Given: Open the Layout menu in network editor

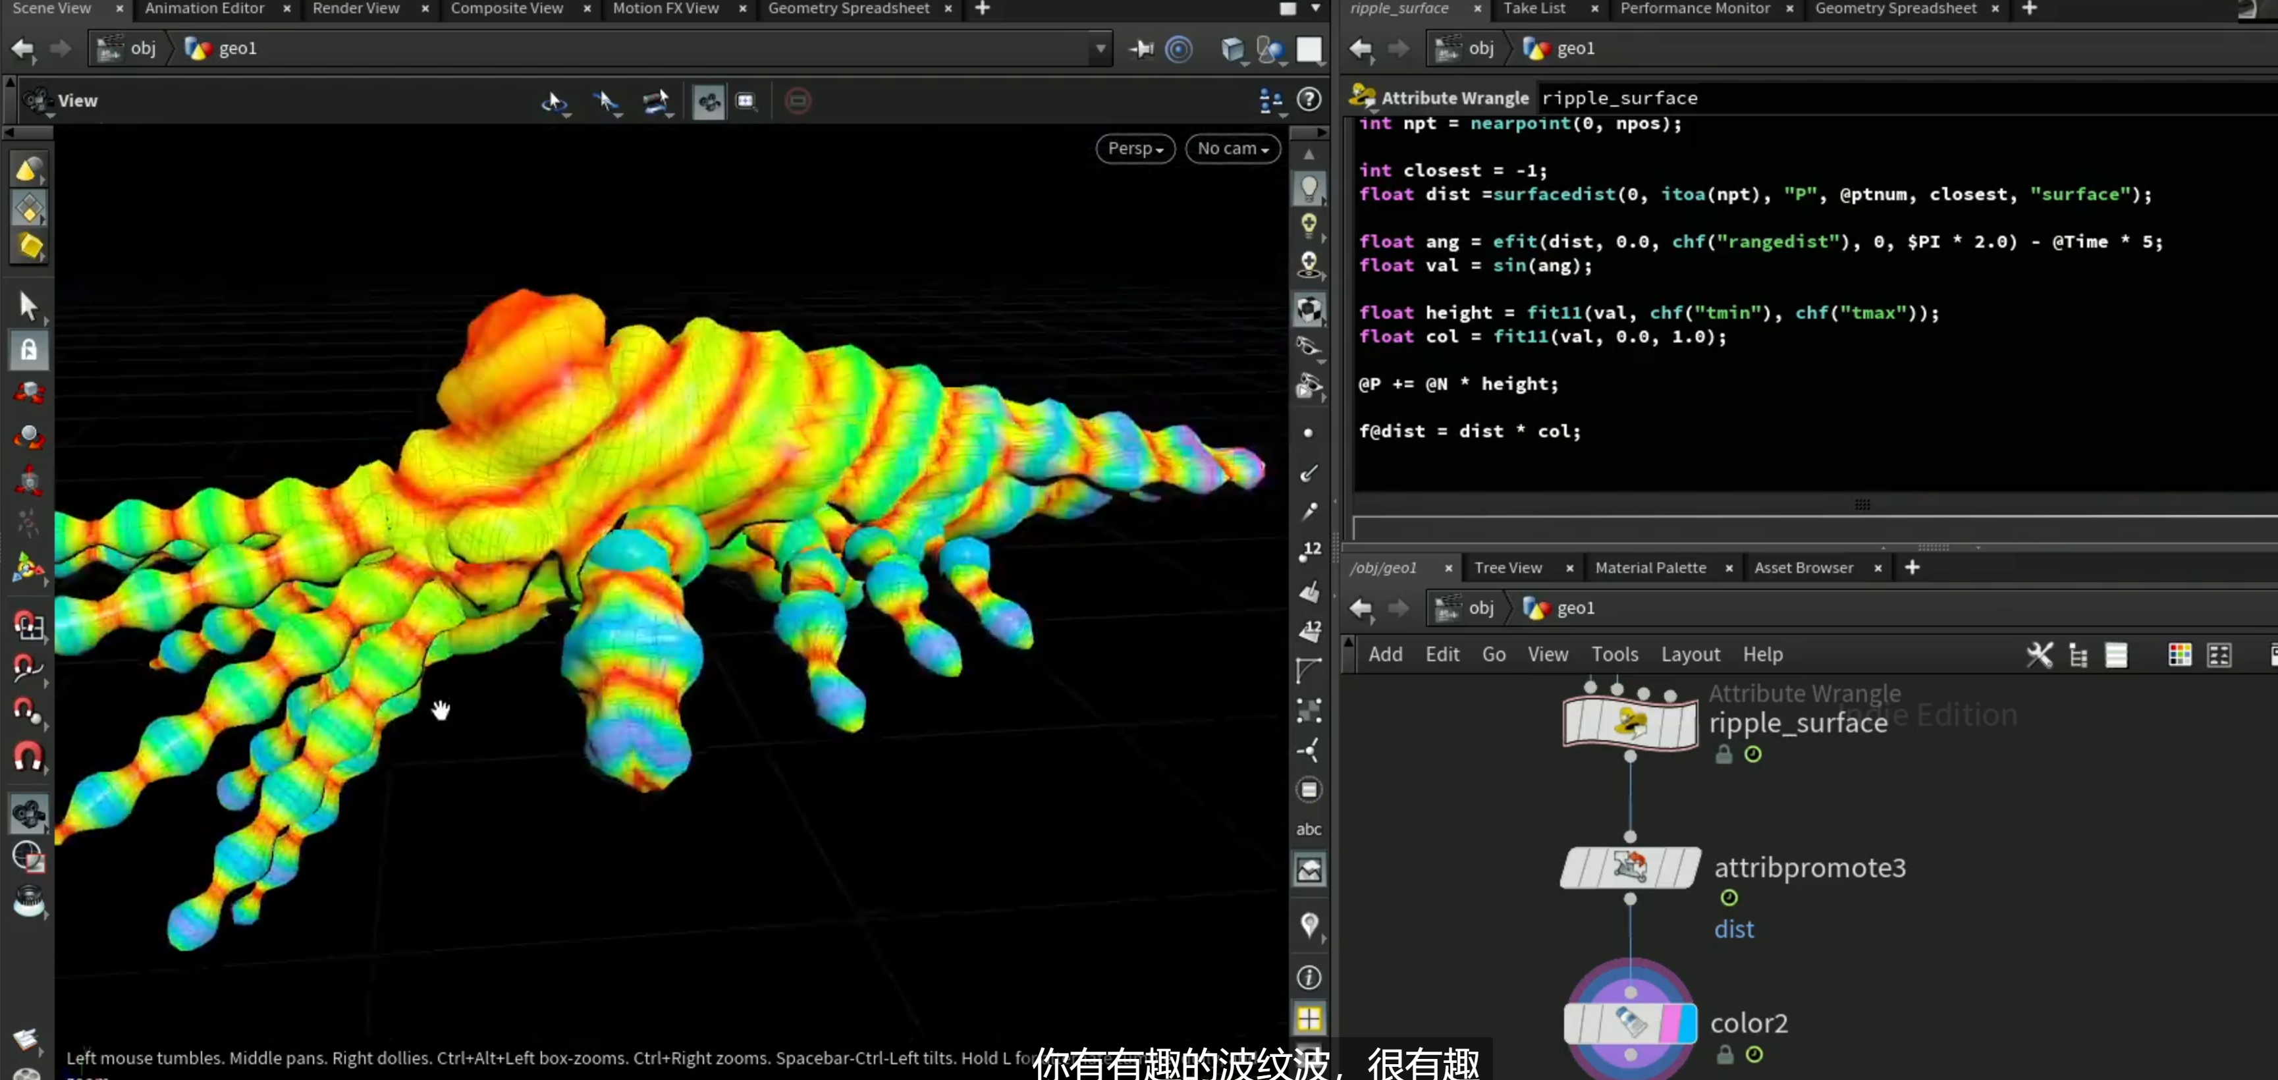Looking at the screenshot, I should tap(1690, 655).
